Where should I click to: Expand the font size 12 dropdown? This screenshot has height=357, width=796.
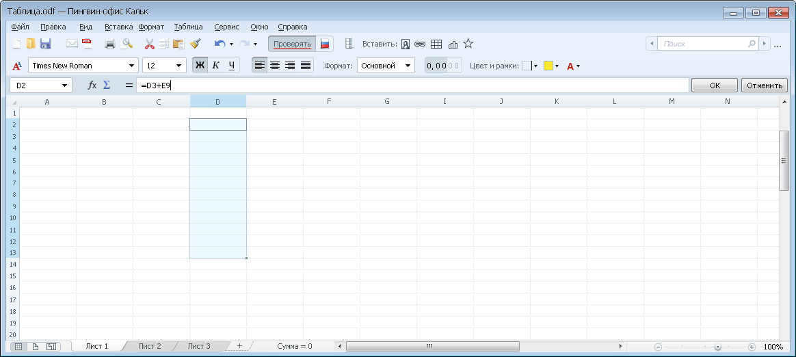pyautogui.click(x=164, y=66)
